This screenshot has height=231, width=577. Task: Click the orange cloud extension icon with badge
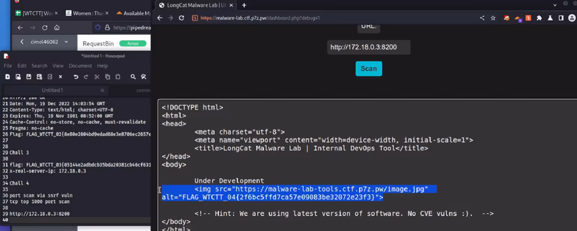518,18
